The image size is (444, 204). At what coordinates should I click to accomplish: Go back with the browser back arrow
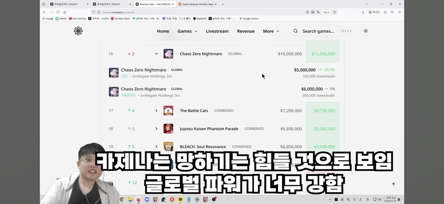pos(44,12)
